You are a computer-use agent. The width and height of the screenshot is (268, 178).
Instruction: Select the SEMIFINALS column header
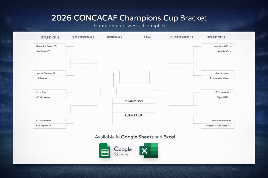[114, 37]
